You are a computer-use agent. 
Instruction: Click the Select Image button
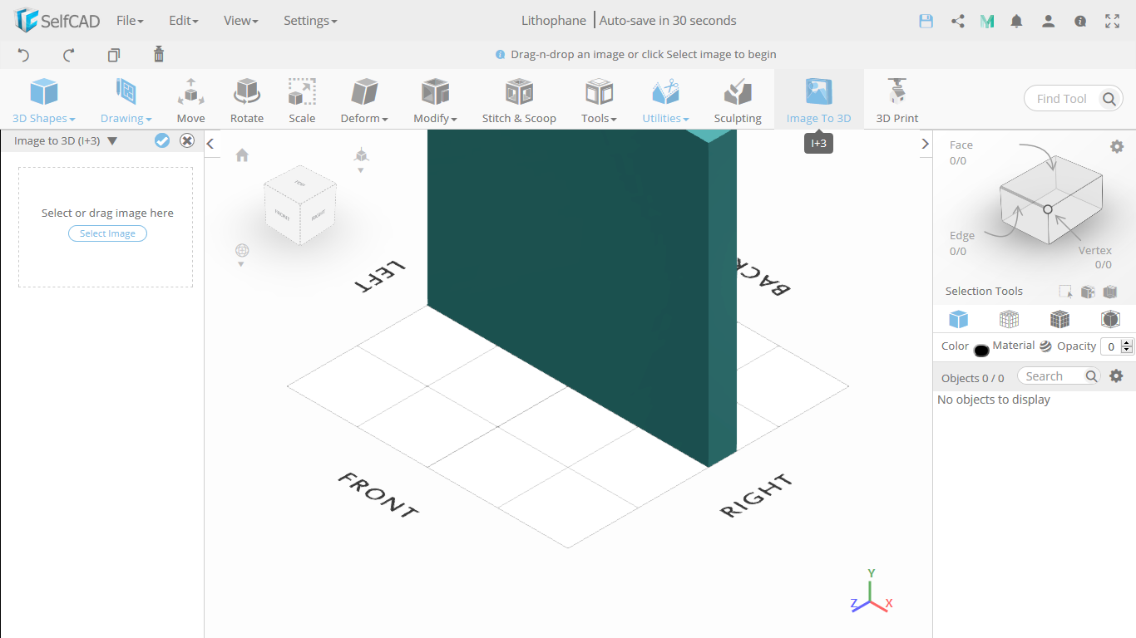point(107,233)
